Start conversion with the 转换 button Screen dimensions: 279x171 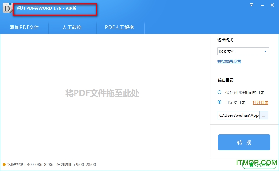(x=244, y=142)
